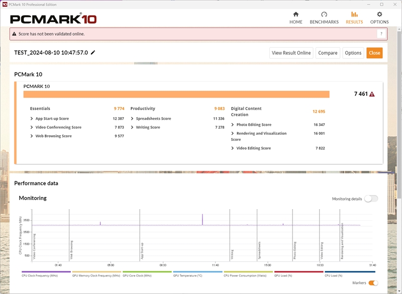
Task: Click the vertical scrollbar thumb
Action: click(x=399, y=114)
